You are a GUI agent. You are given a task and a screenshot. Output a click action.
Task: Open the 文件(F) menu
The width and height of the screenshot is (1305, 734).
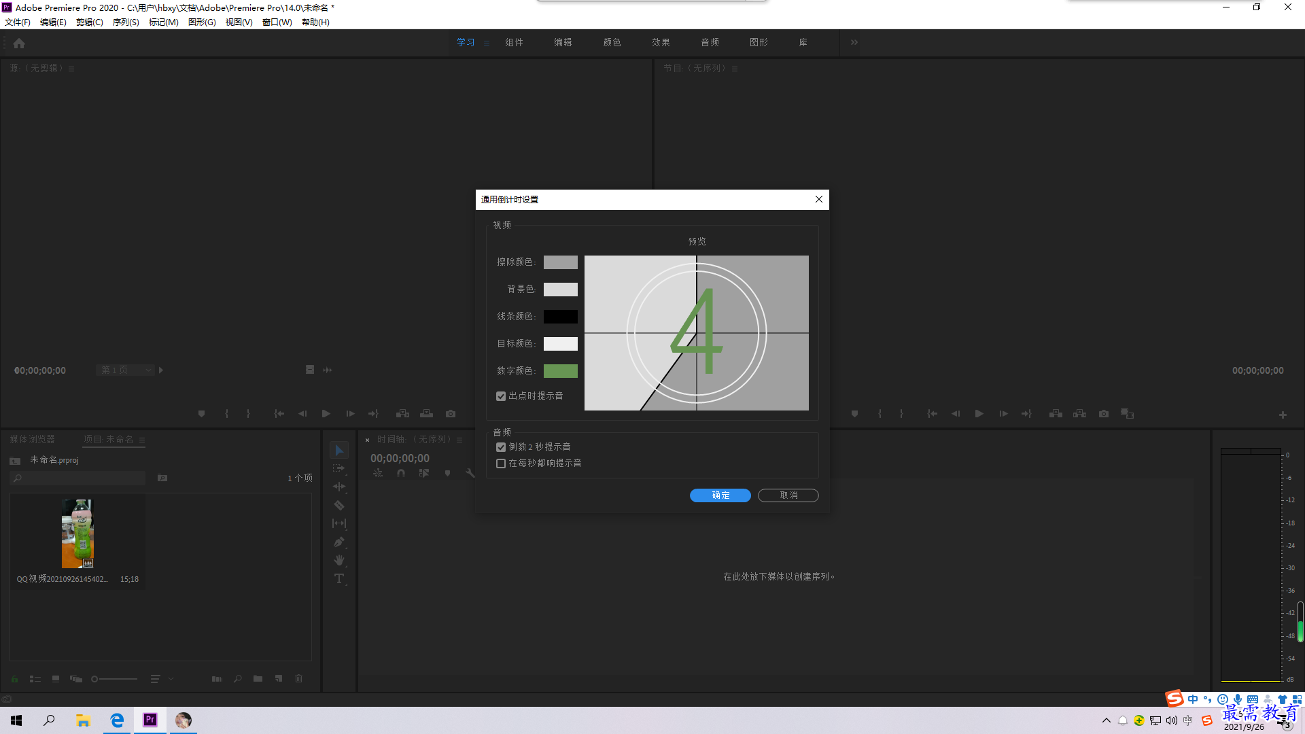click(x=18, y=22)
